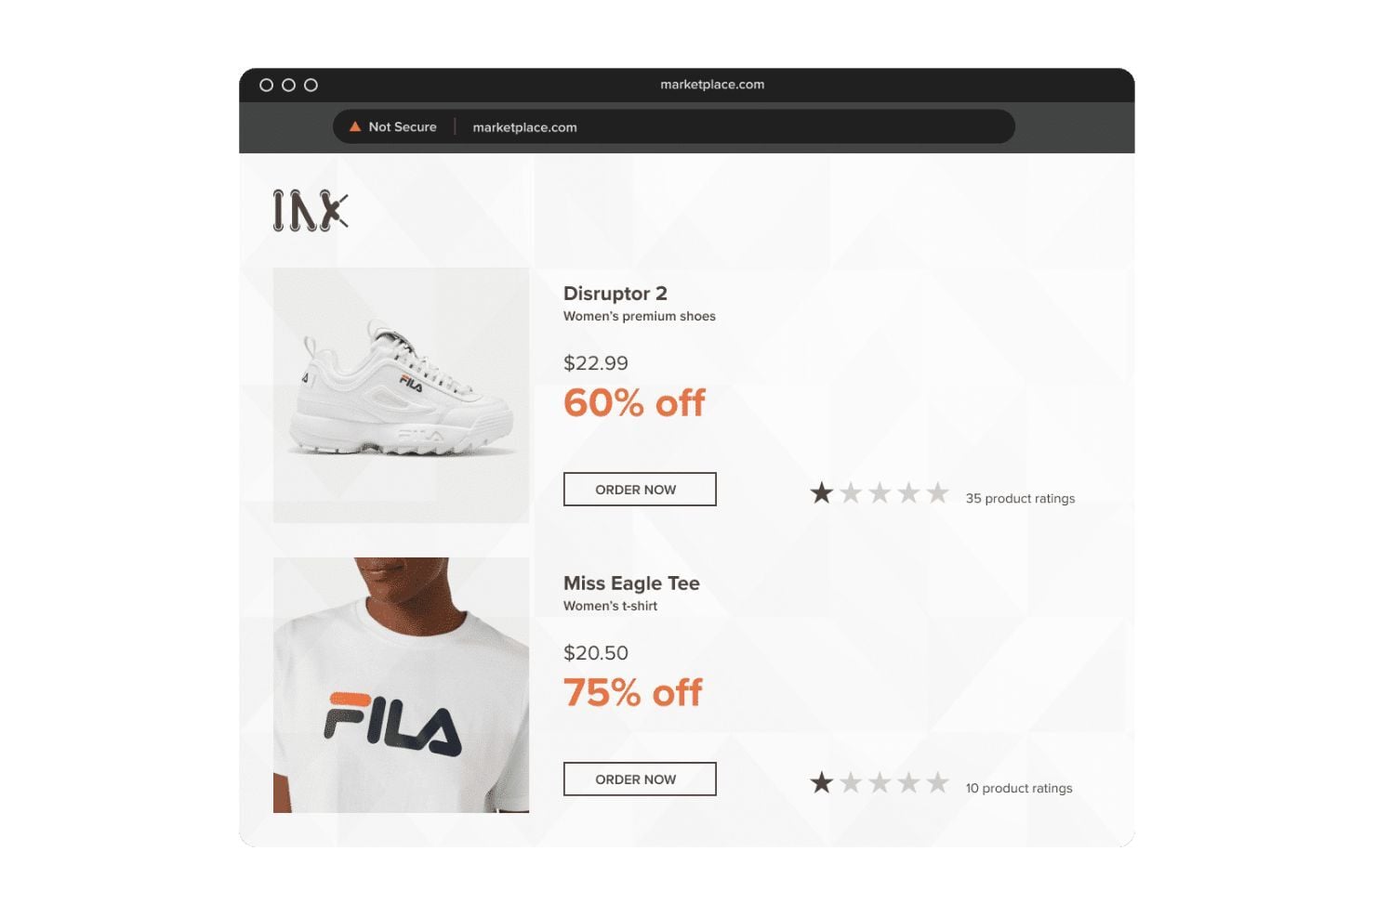The height and width of the screenshot is (917, 1376).
Task: Click the marketplace.com address bar URL
Action: click(524, 127)
